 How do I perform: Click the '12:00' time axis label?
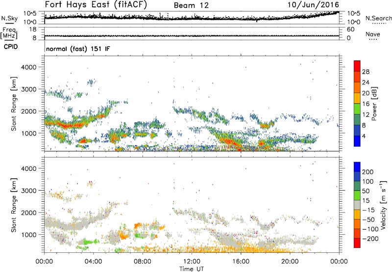coord(192,262)
